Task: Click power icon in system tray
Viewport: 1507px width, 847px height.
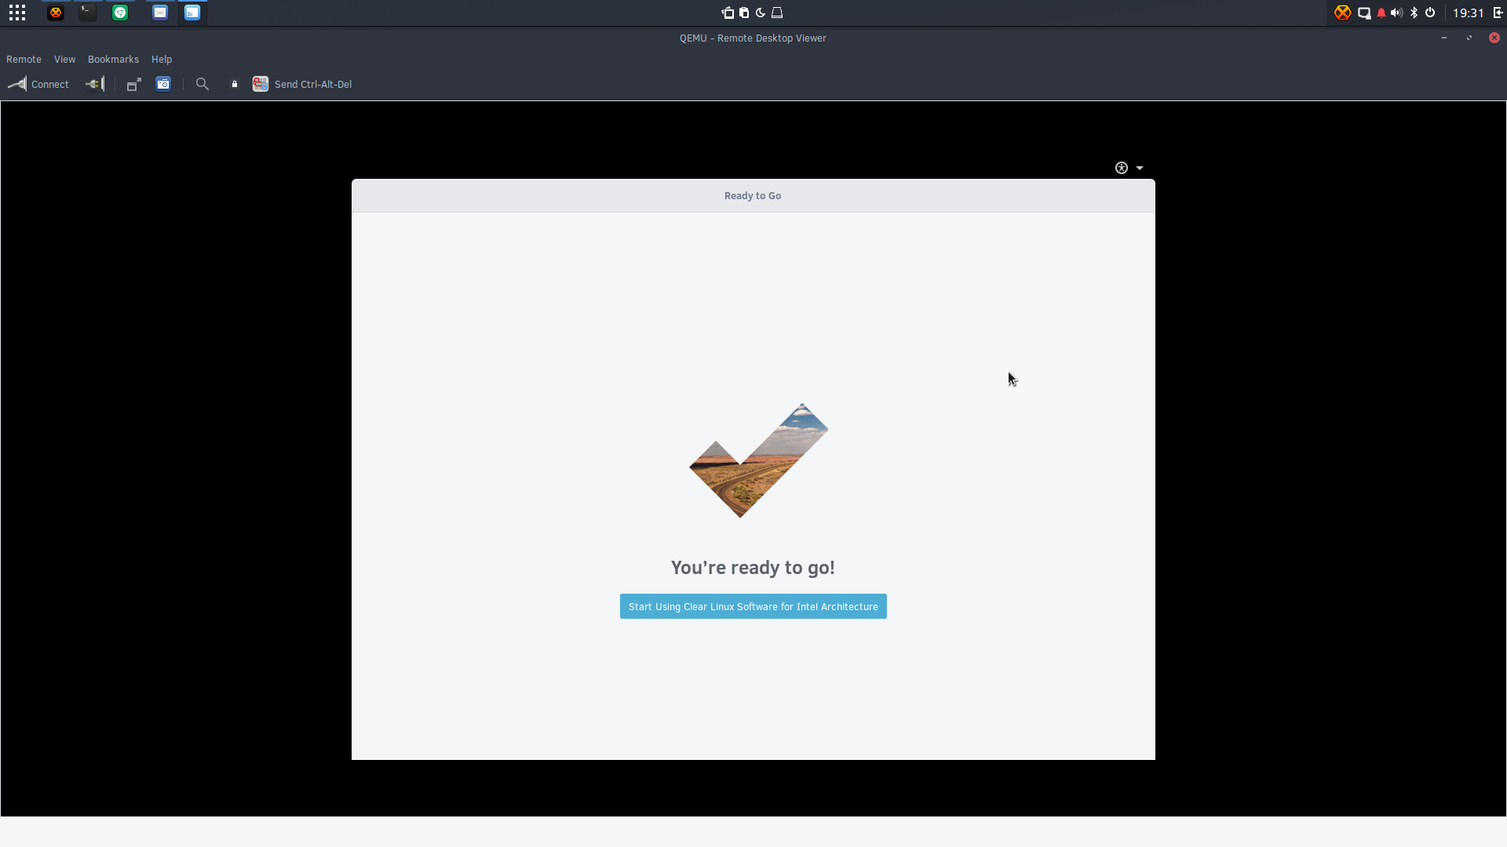Action: tap(1430, 13)
